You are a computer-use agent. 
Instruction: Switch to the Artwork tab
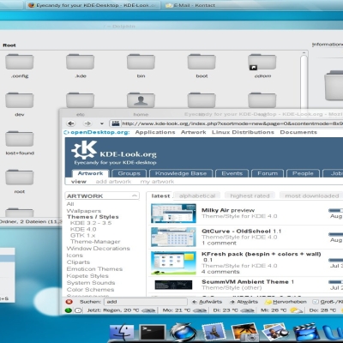[90, 173]
